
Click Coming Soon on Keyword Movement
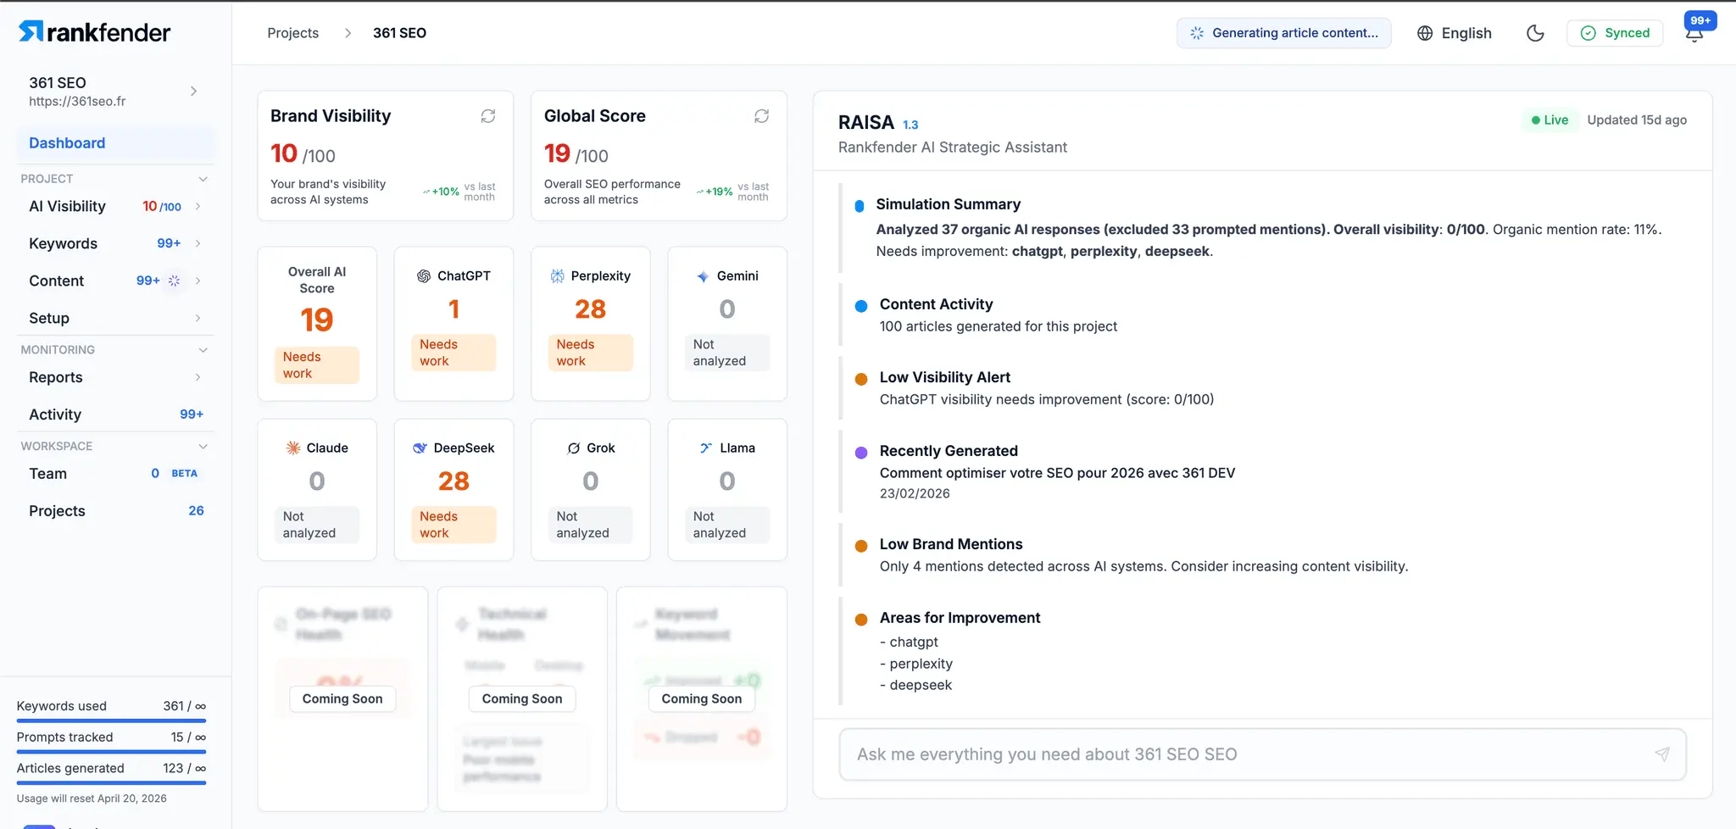[702, 699]
